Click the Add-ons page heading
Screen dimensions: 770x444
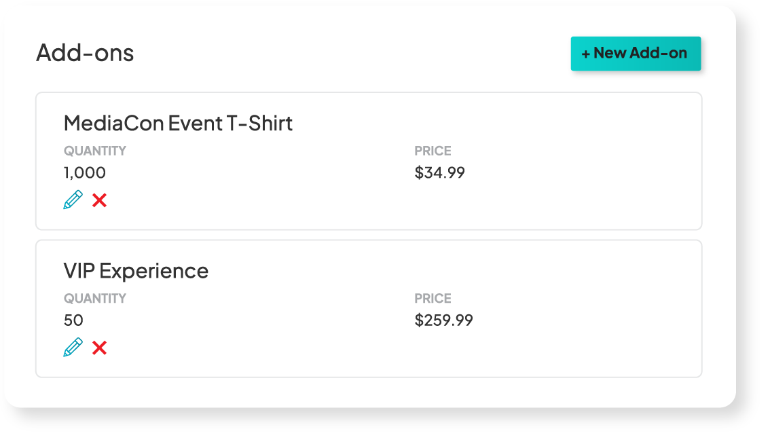coord(86,53)
